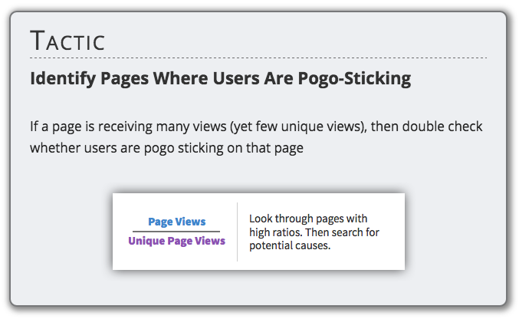
Task: Click the 'potential causes.' text
Action: click(290, 245)
